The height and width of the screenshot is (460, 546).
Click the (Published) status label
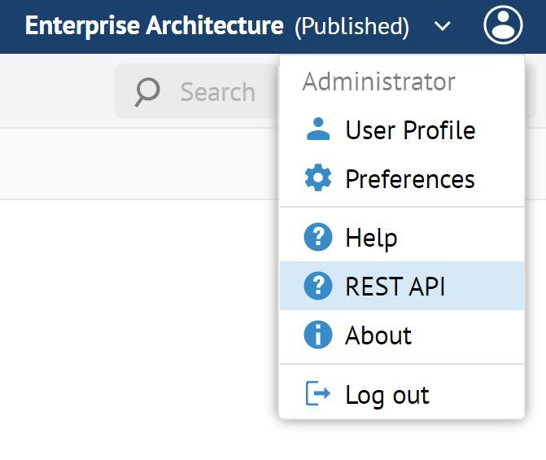352,27
